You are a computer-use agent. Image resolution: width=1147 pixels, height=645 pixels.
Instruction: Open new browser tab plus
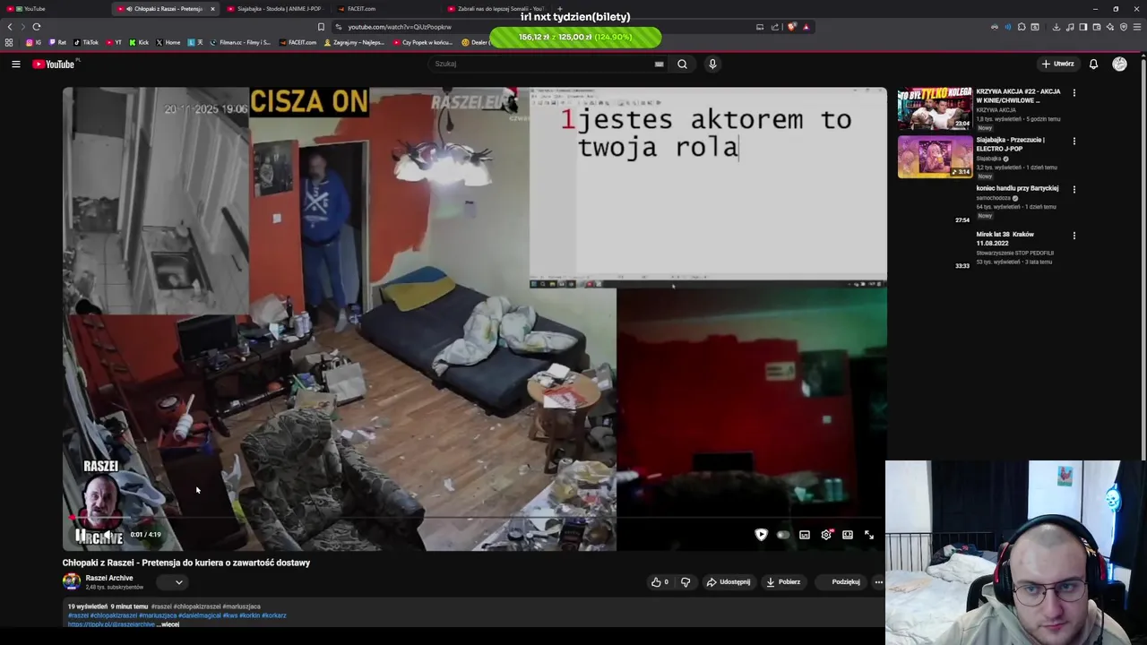[x=560, y=9]
